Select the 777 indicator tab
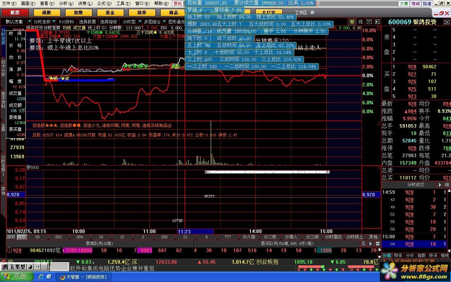This screenshot has height=282, width=451. pyautogui.click(x=228, y=237)
